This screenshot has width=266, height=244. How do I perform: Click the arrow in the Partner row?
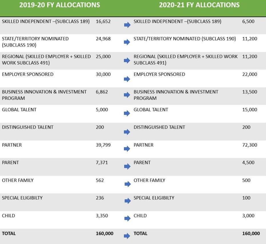(127, 149)
